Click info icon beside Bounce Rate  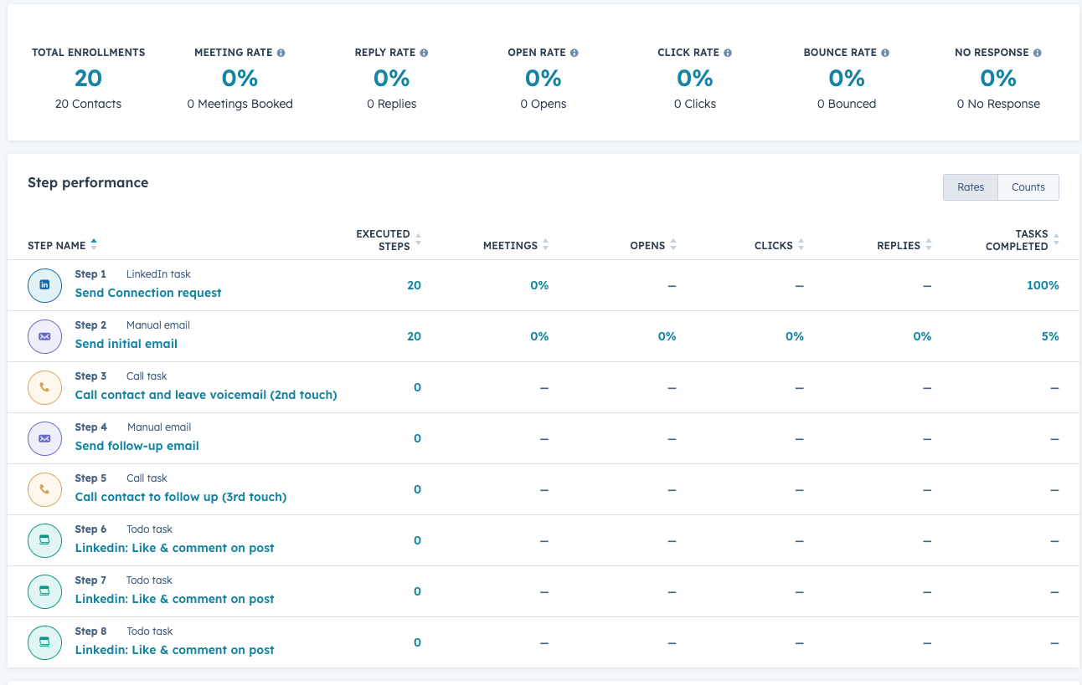click(885, 53)
